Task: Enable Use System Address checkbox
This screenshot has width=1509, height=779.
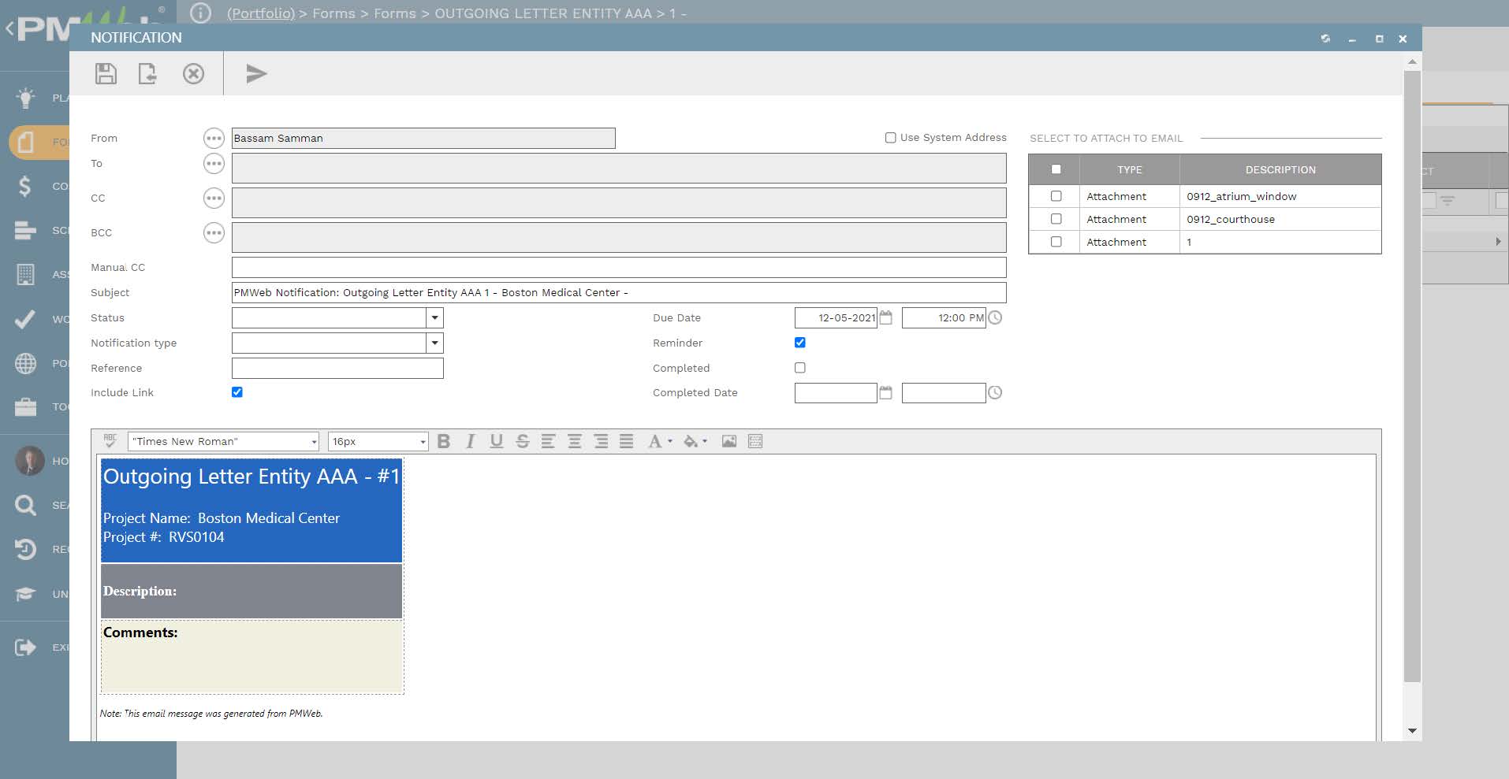Action: (890, 138)
